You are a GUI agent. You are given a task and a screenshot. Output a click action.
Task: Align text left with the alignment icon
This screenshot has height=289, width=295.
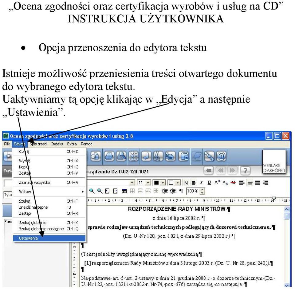coord(242,183)
